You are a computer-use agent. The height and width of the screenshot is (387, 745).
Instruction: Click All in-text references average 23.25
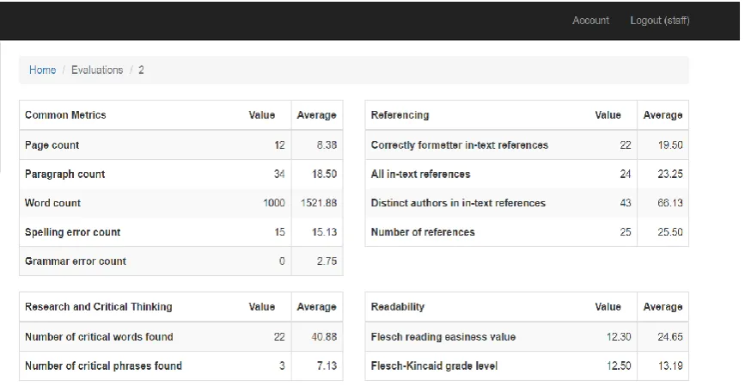tap(670, 174)
